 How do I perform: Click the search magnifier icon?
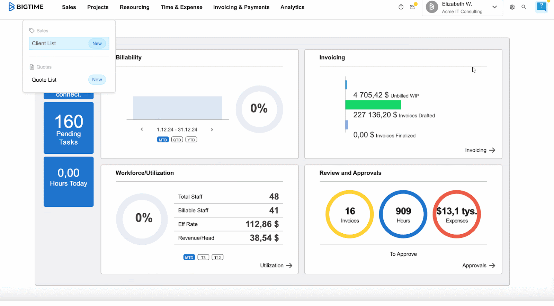[524, 7]
